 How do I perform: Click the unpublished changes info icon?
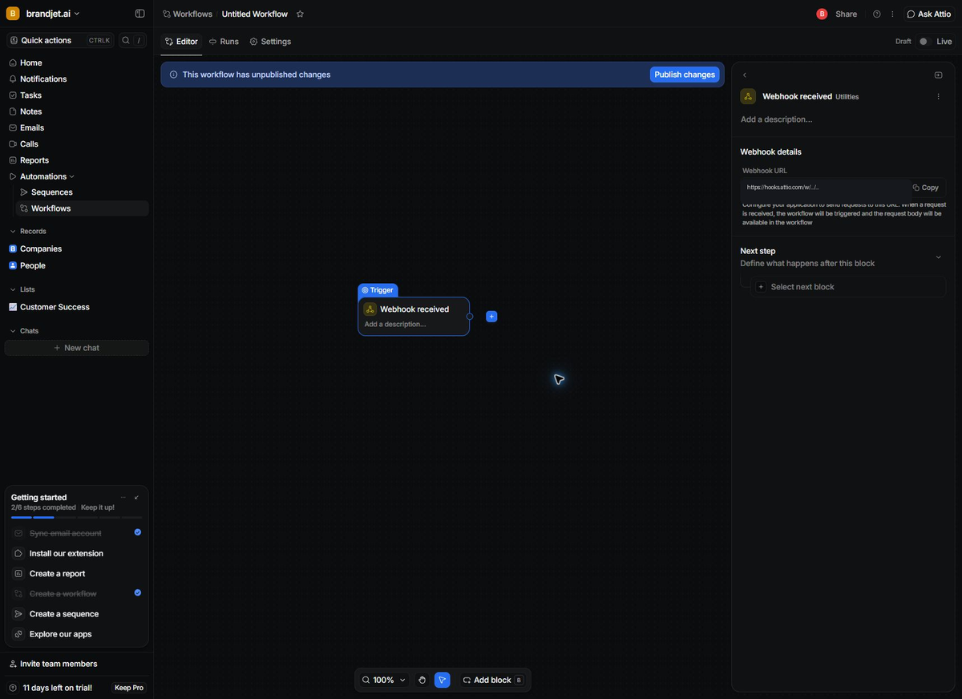[x=173, y=75]
